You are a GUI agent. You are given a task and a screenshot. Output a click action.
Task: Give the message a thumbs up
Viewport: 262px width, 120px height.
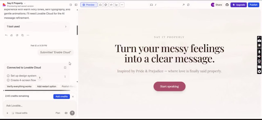click(x=11, y=35)
